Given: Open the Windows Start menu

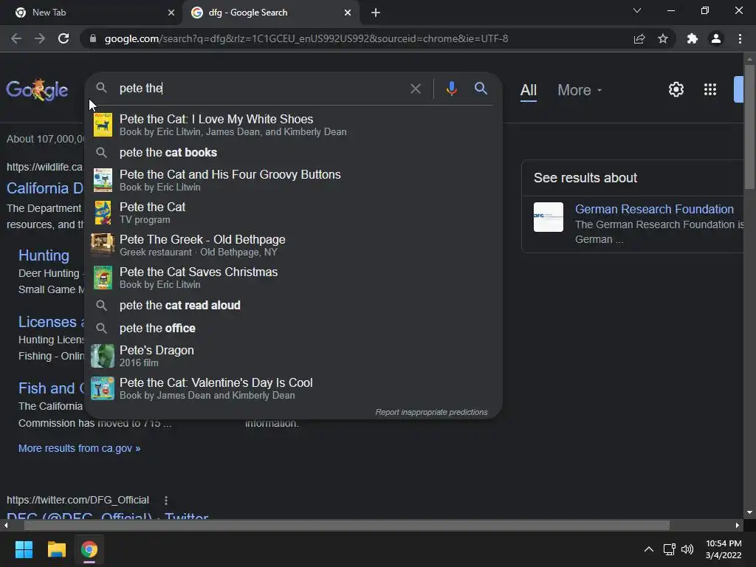Looking at the screenshot, I should tap(24, 549).
